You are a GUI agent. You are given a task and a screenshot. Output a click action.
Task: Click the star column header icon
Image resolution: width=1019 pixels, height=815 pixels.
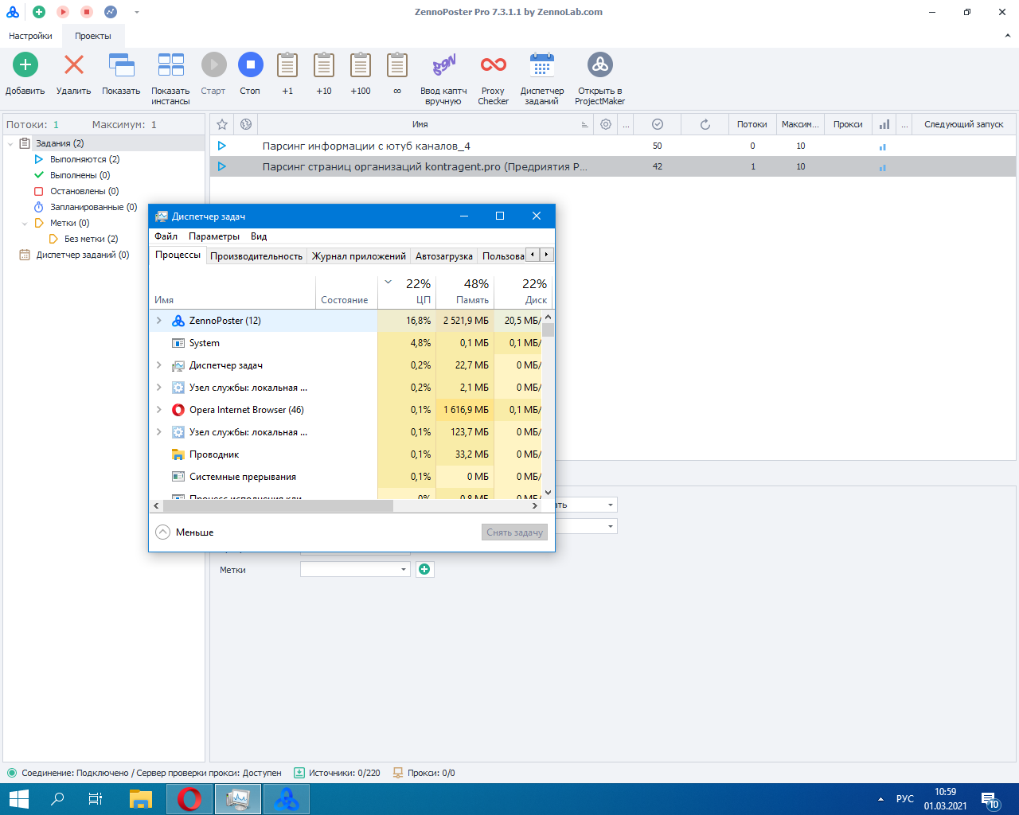click(x=222, y=124)
